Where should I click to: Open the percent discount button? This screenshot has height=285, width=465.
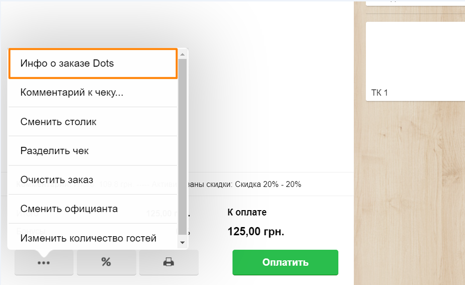(106, 262)
